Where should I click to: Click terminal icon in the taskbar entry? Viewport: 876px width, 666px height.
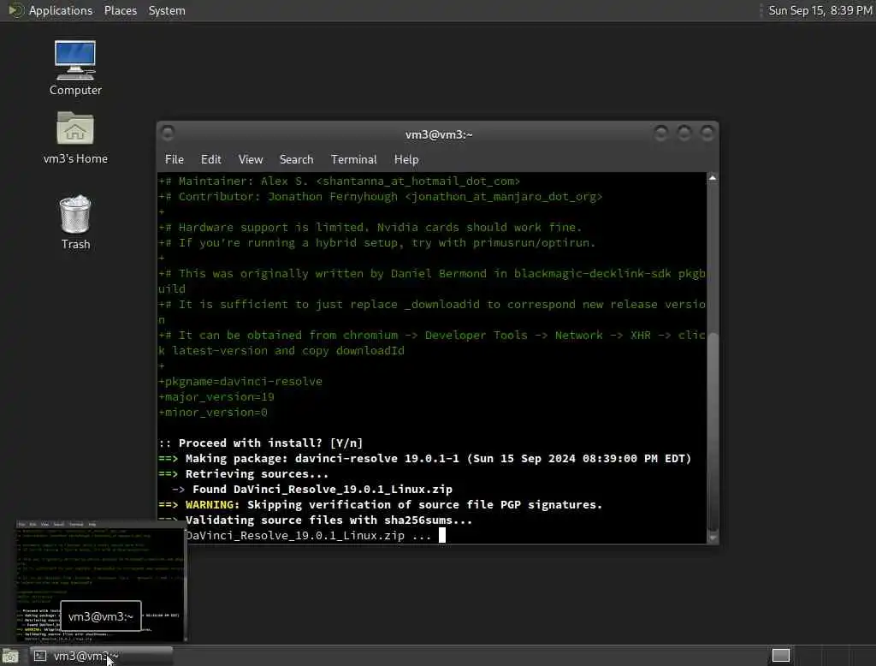click(39, 656)
